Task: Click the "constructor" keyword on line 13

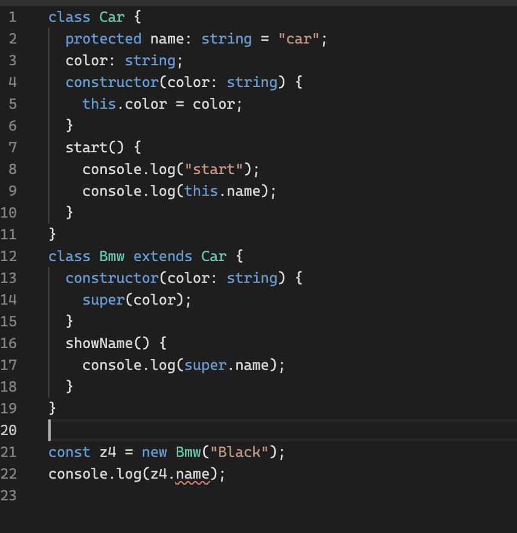Action: click(112, 278)
